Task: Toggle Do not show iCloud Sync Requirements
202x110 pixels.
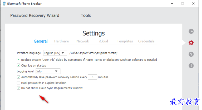Action: point(18,88)
